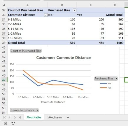128x126 pixels.
Task: Select column C header
Action: click(91, 5)
